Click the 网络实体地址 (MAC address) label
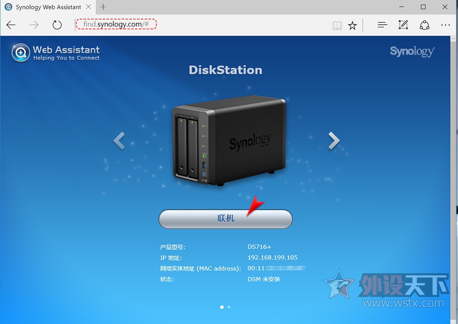Image resolution: width=458 pixels, height=324 pixels. click(201, 269)
